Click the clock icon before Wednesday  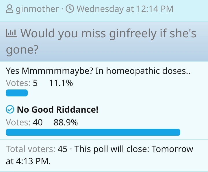[70, 9]
